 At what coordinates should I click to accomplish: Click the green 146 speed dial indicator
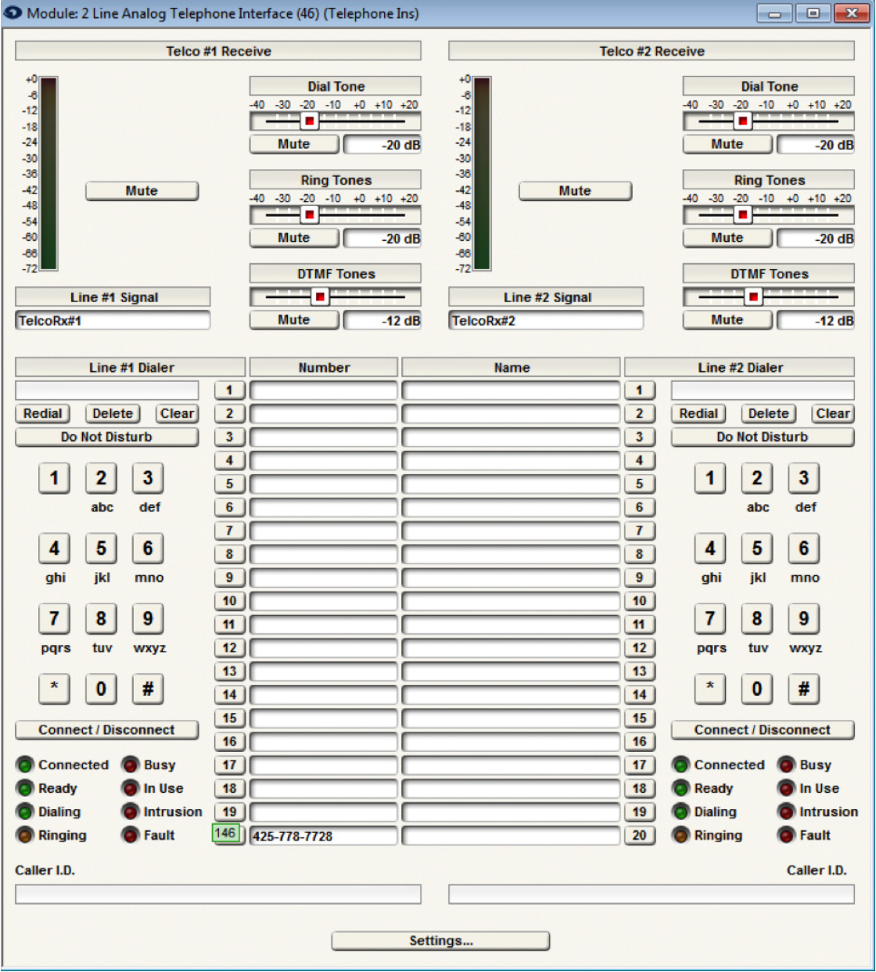pos(227,833)
